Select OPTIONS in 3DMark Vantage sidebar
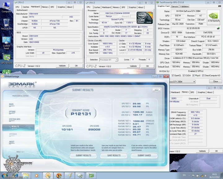This screenshot has width=223, height=179. [12, 112]
